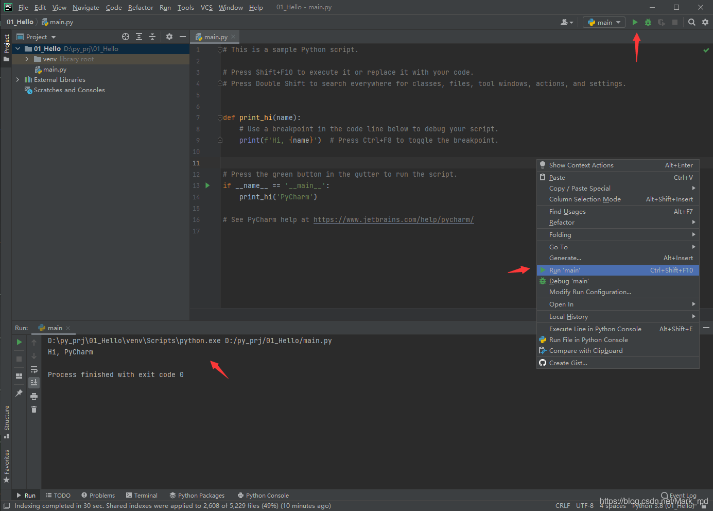713x511 pixels.
Task: Open Copy / Paste Special submenu
Action: pyautogui.click(x=618, y=188)
